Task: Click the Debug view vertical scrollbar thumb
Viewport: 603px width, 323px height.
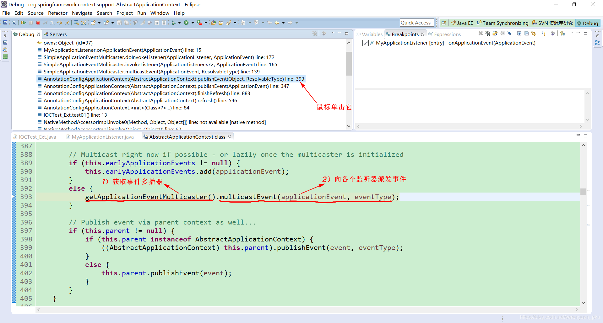Action: 349,64
